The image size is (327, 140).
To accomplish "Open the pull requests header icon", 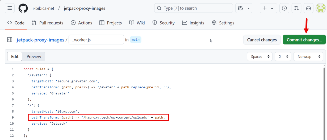I will [x=296, y=8].
